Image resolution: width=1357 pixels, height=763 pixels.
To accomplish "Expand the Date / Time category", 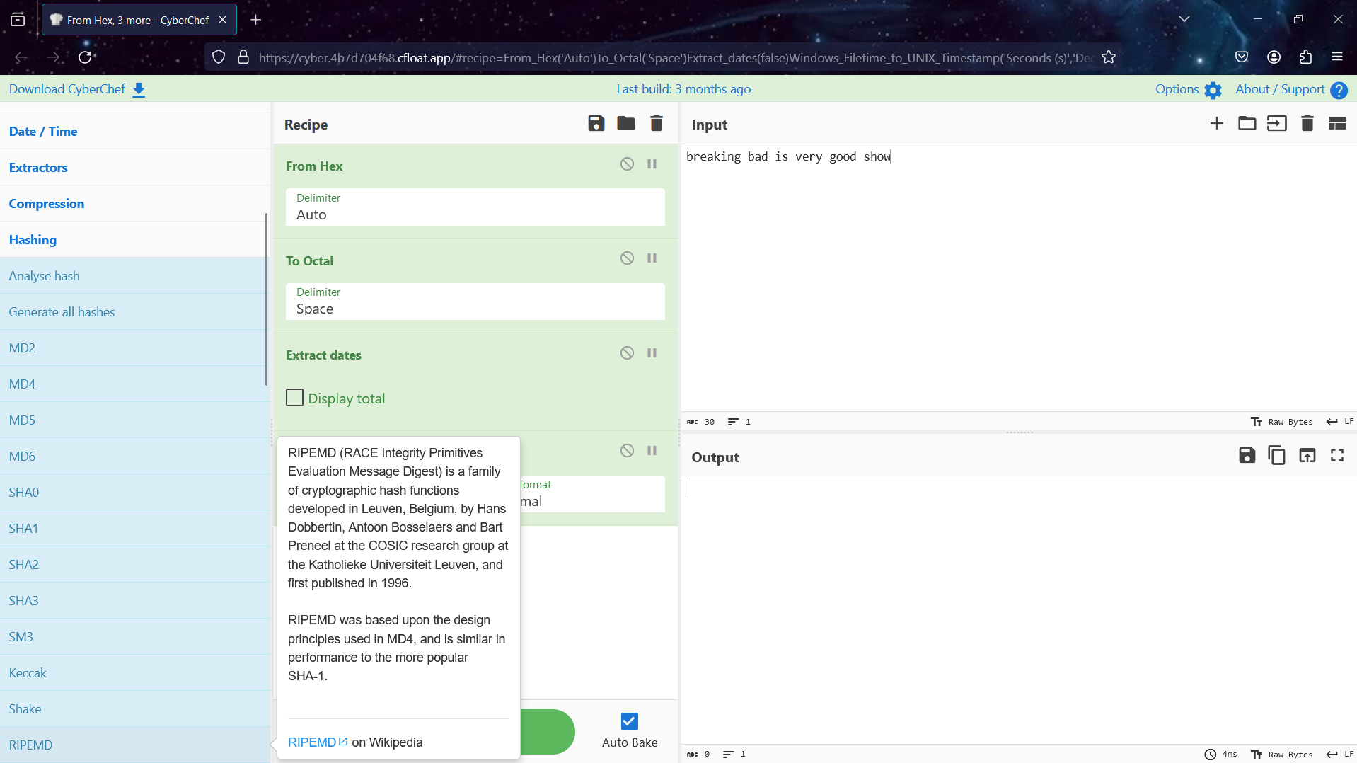I will pos(134,131).
